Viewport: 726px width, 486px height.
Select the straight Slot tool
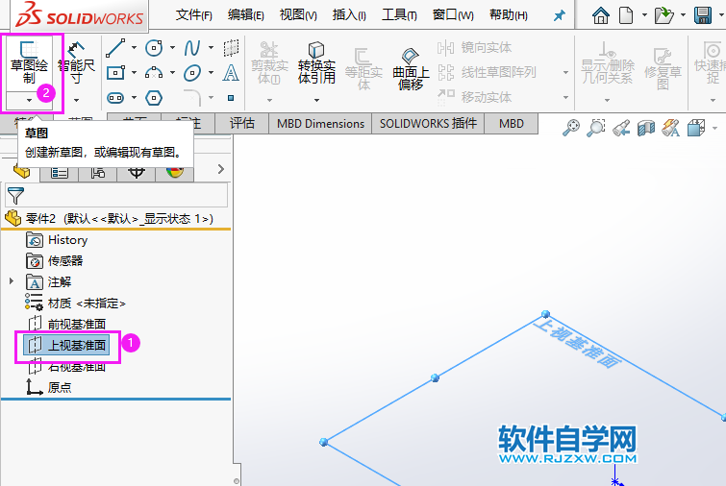pos(115,98)
